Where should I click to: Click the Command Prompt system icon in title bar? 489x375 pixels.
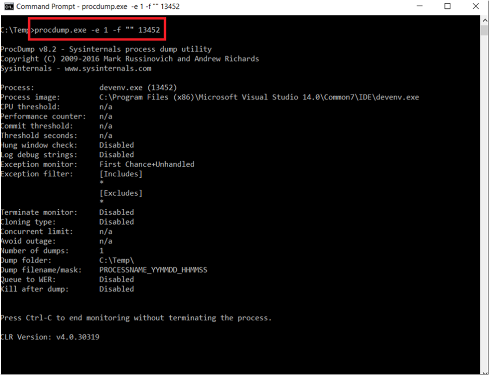tap(9, 6)
